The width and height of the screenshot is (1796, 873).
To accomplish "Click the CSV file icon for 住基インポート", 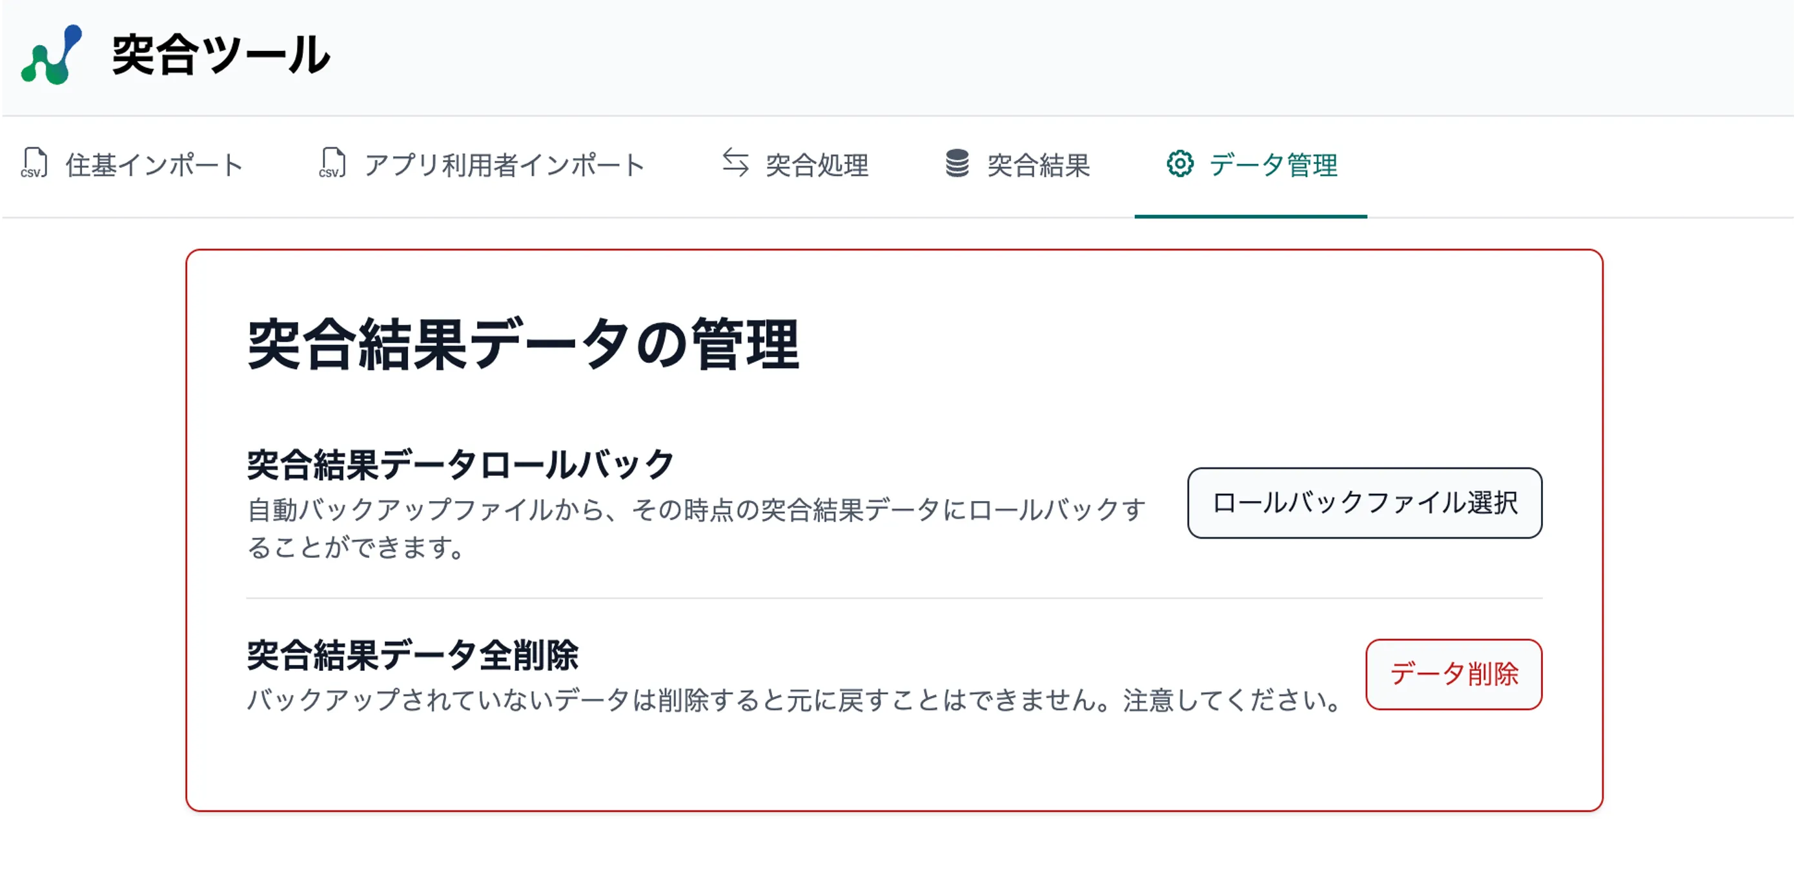I will [34, 163].
